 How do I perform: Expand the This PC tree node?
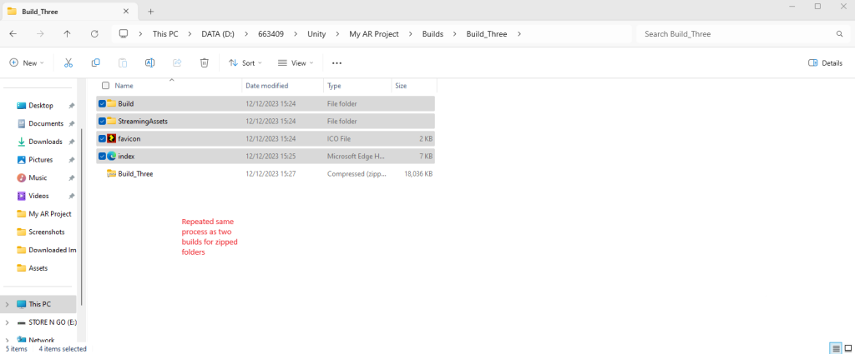pos(8,304)
